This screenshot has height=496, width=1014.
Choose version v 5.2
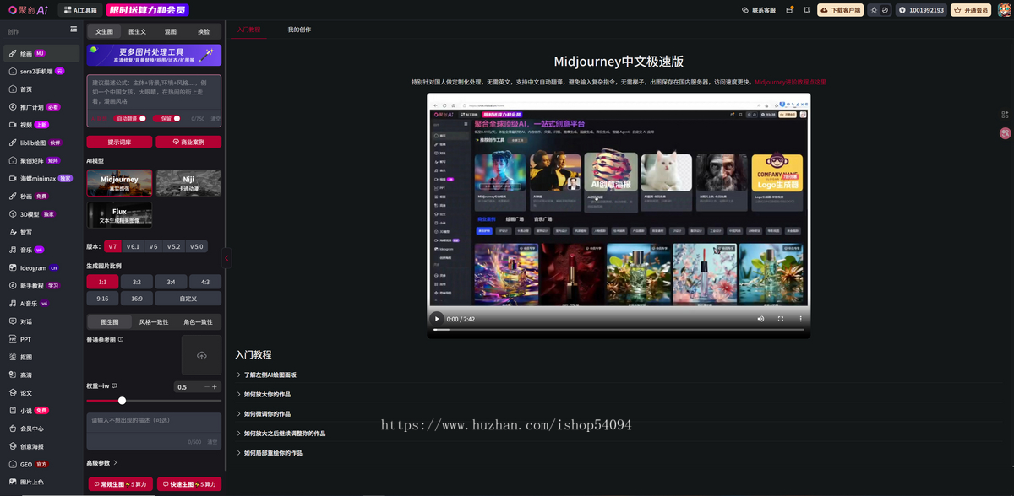174,247
